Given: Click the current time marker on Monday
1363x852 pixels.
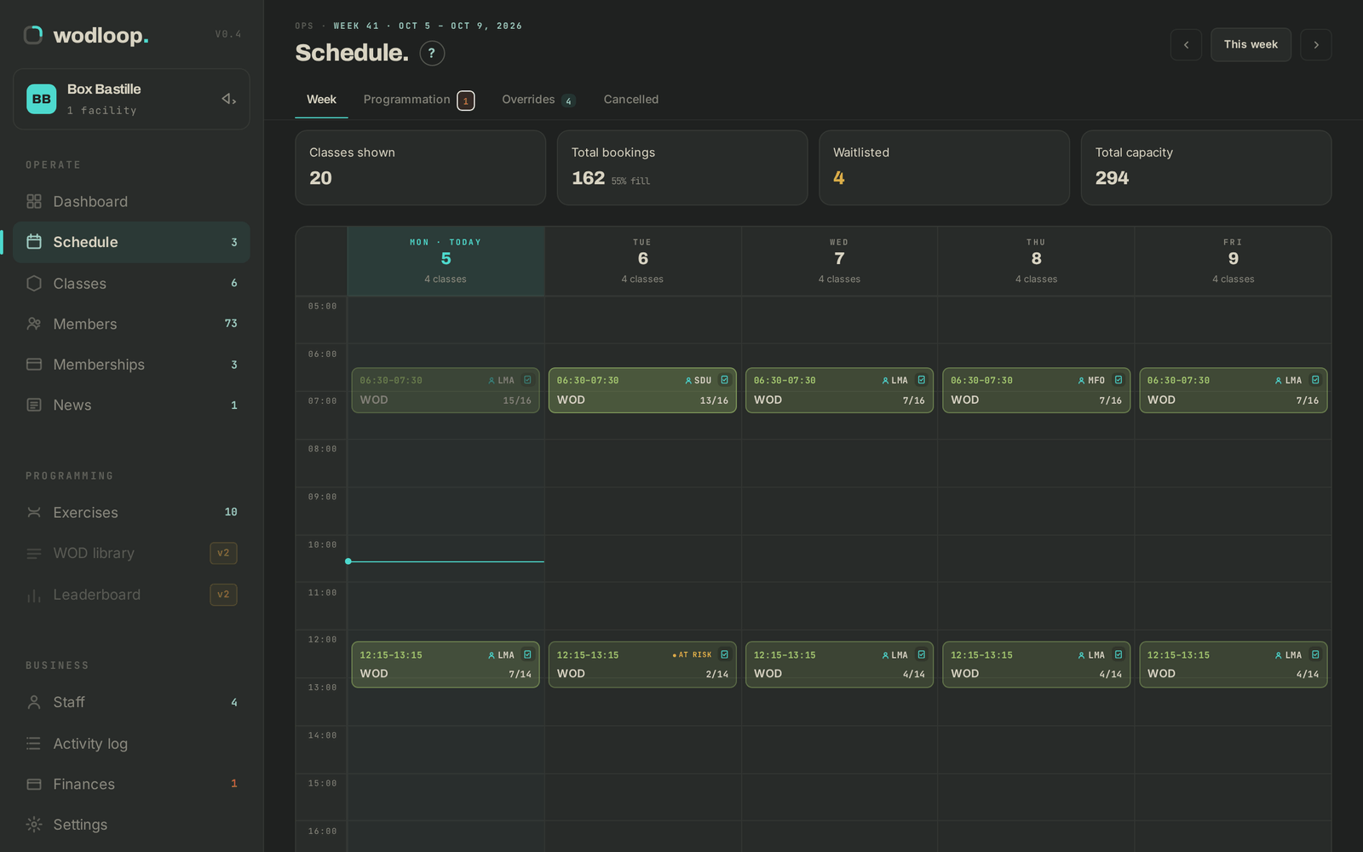Looking at the screenshot, I should (446, 561).
